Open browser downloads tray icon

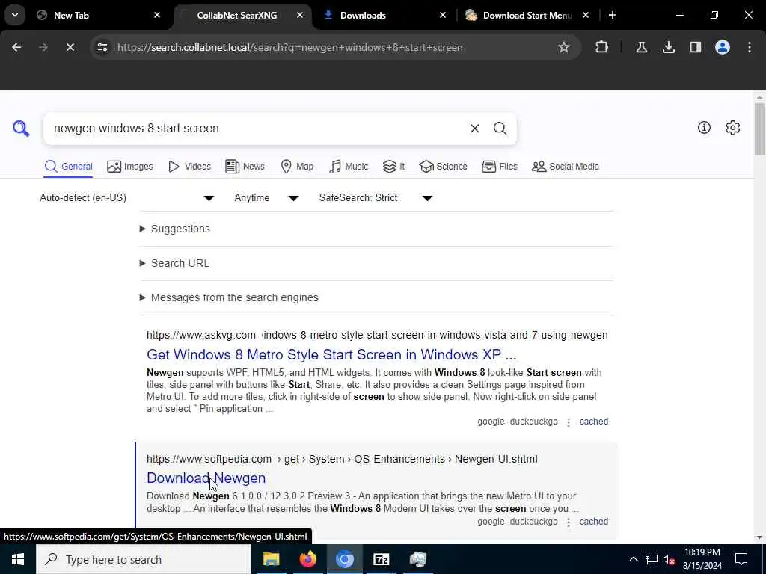668,47
